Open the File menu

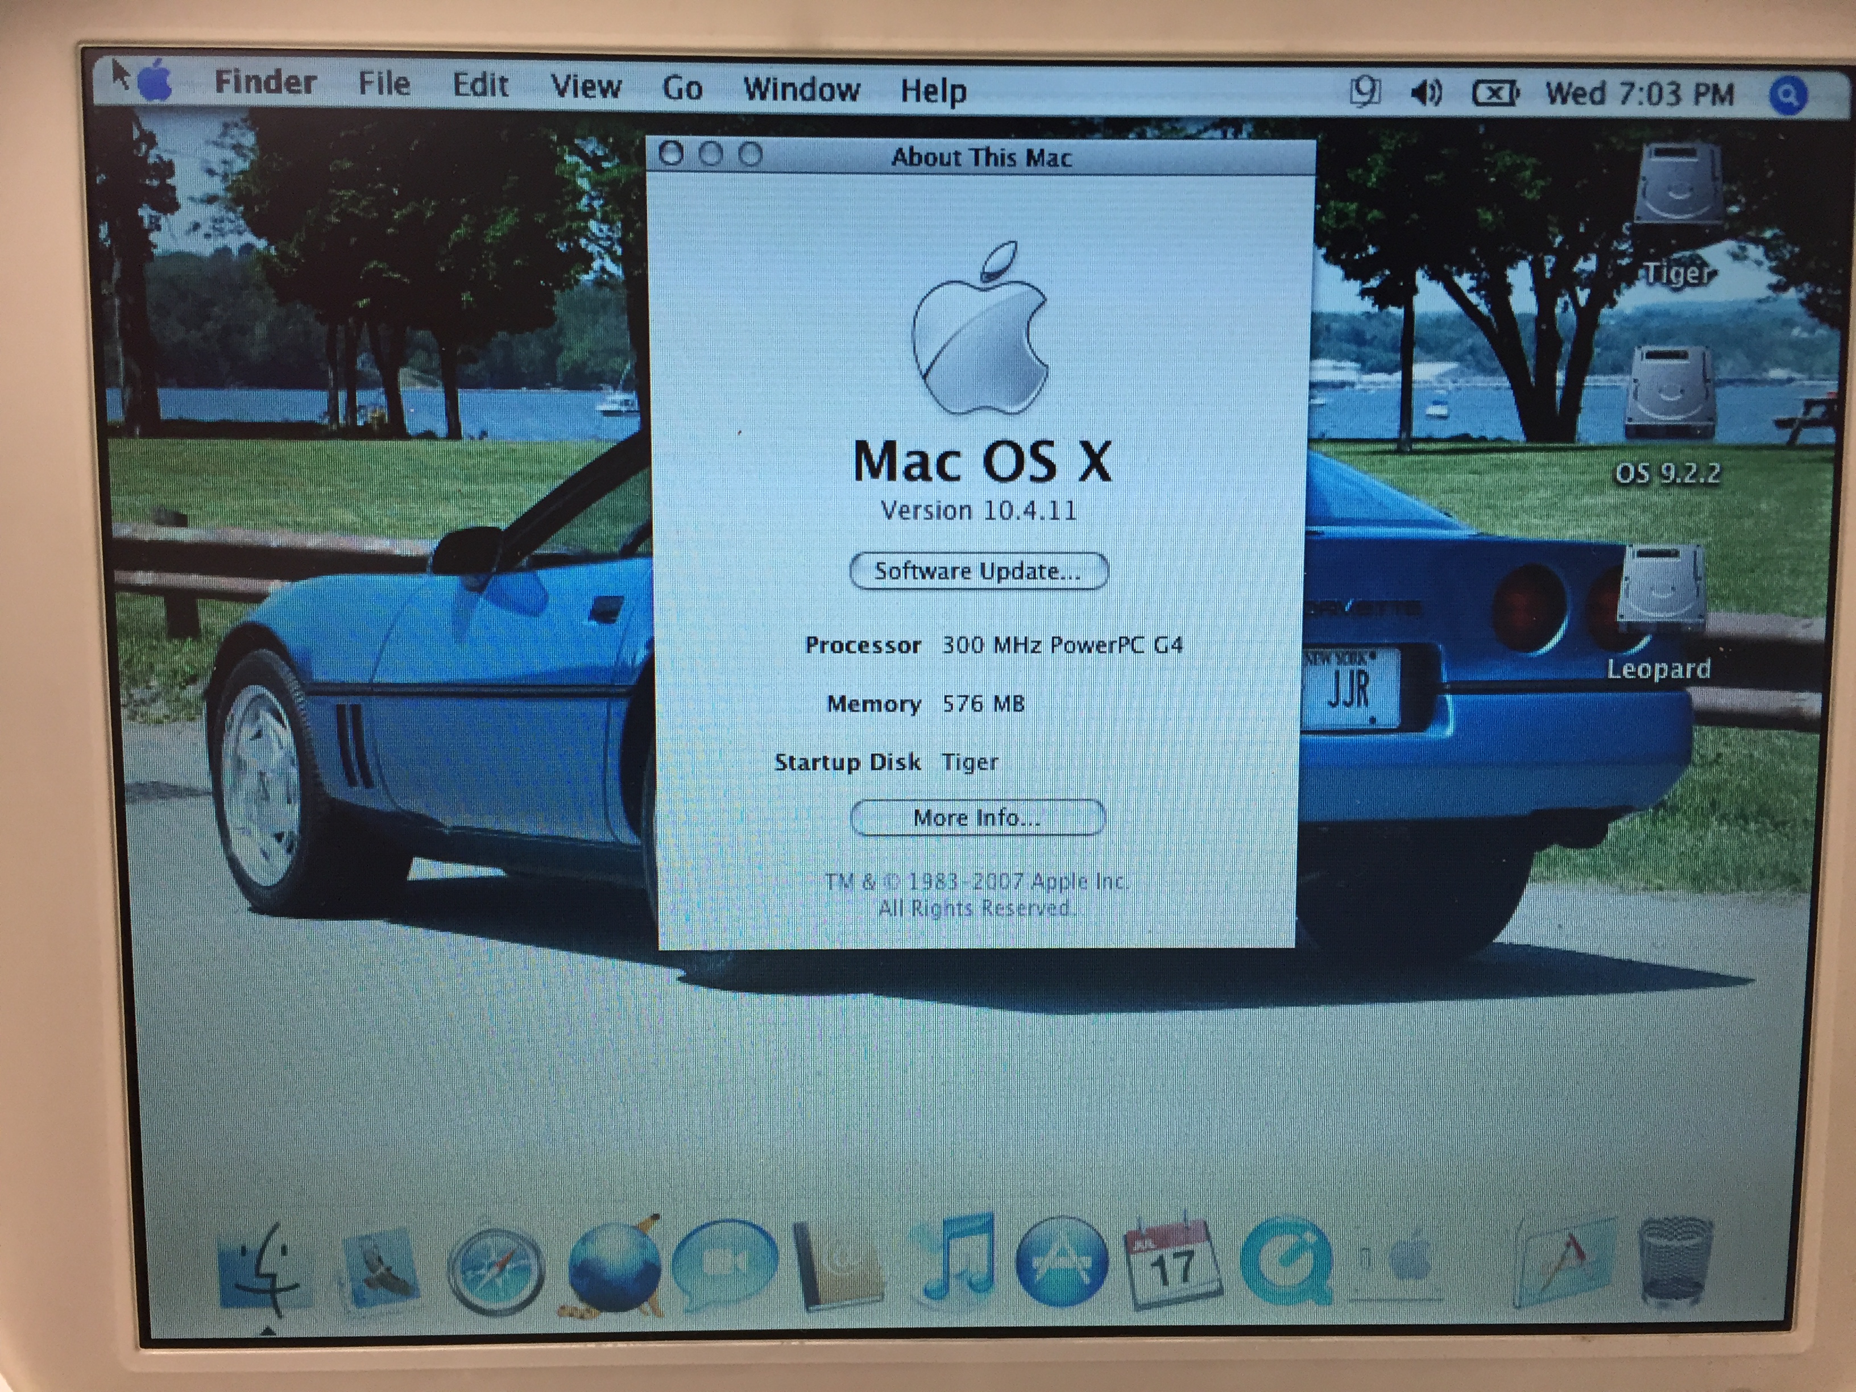(384, 84)
